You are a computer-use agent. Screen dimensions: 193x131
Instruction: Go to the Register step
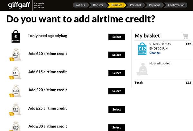(98, 5)
